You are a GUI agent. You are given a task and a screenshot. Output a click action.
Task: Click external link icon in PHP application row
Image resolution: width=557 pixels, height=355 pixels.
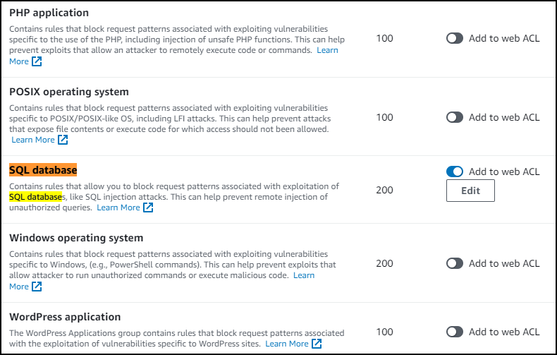pos(37,62)
